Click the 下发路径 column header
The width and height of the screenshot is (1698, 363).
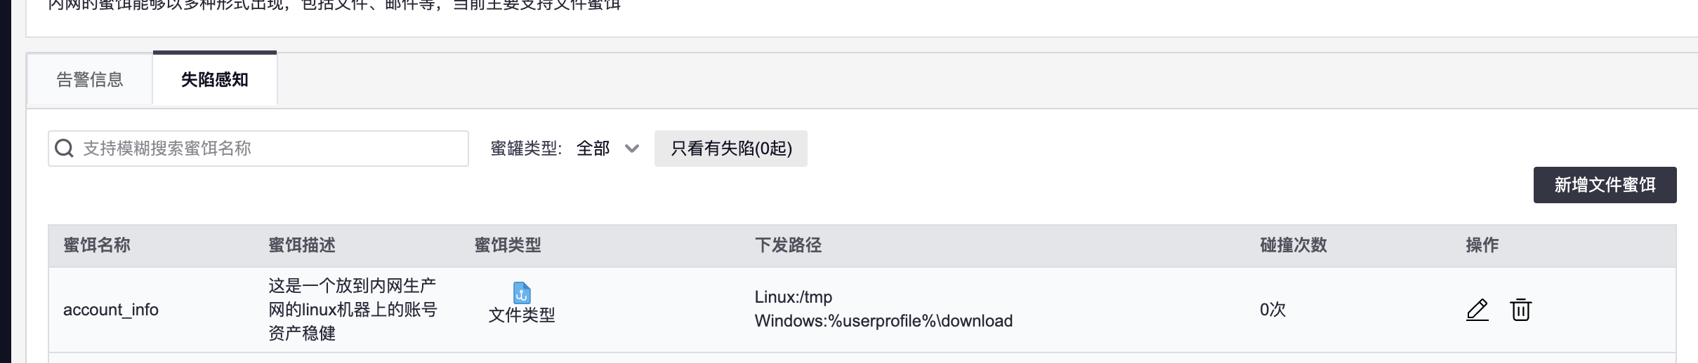(x=788, y=245)
